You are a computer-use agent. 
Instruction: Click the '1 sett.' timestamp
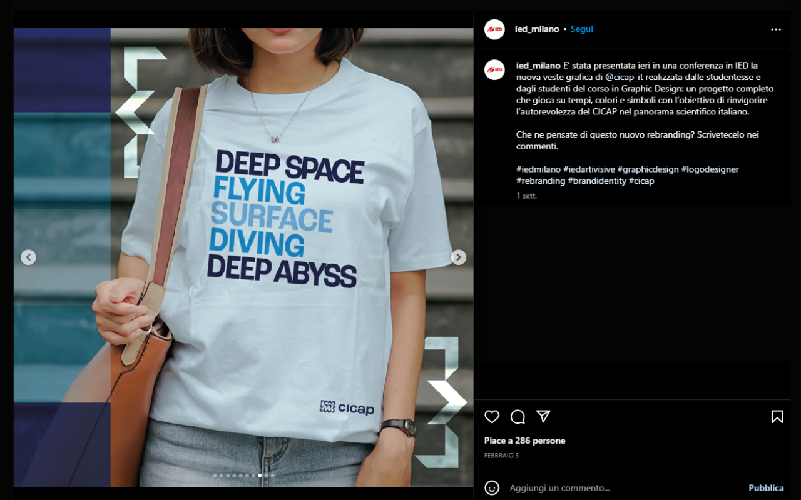(x=526, y=196)
